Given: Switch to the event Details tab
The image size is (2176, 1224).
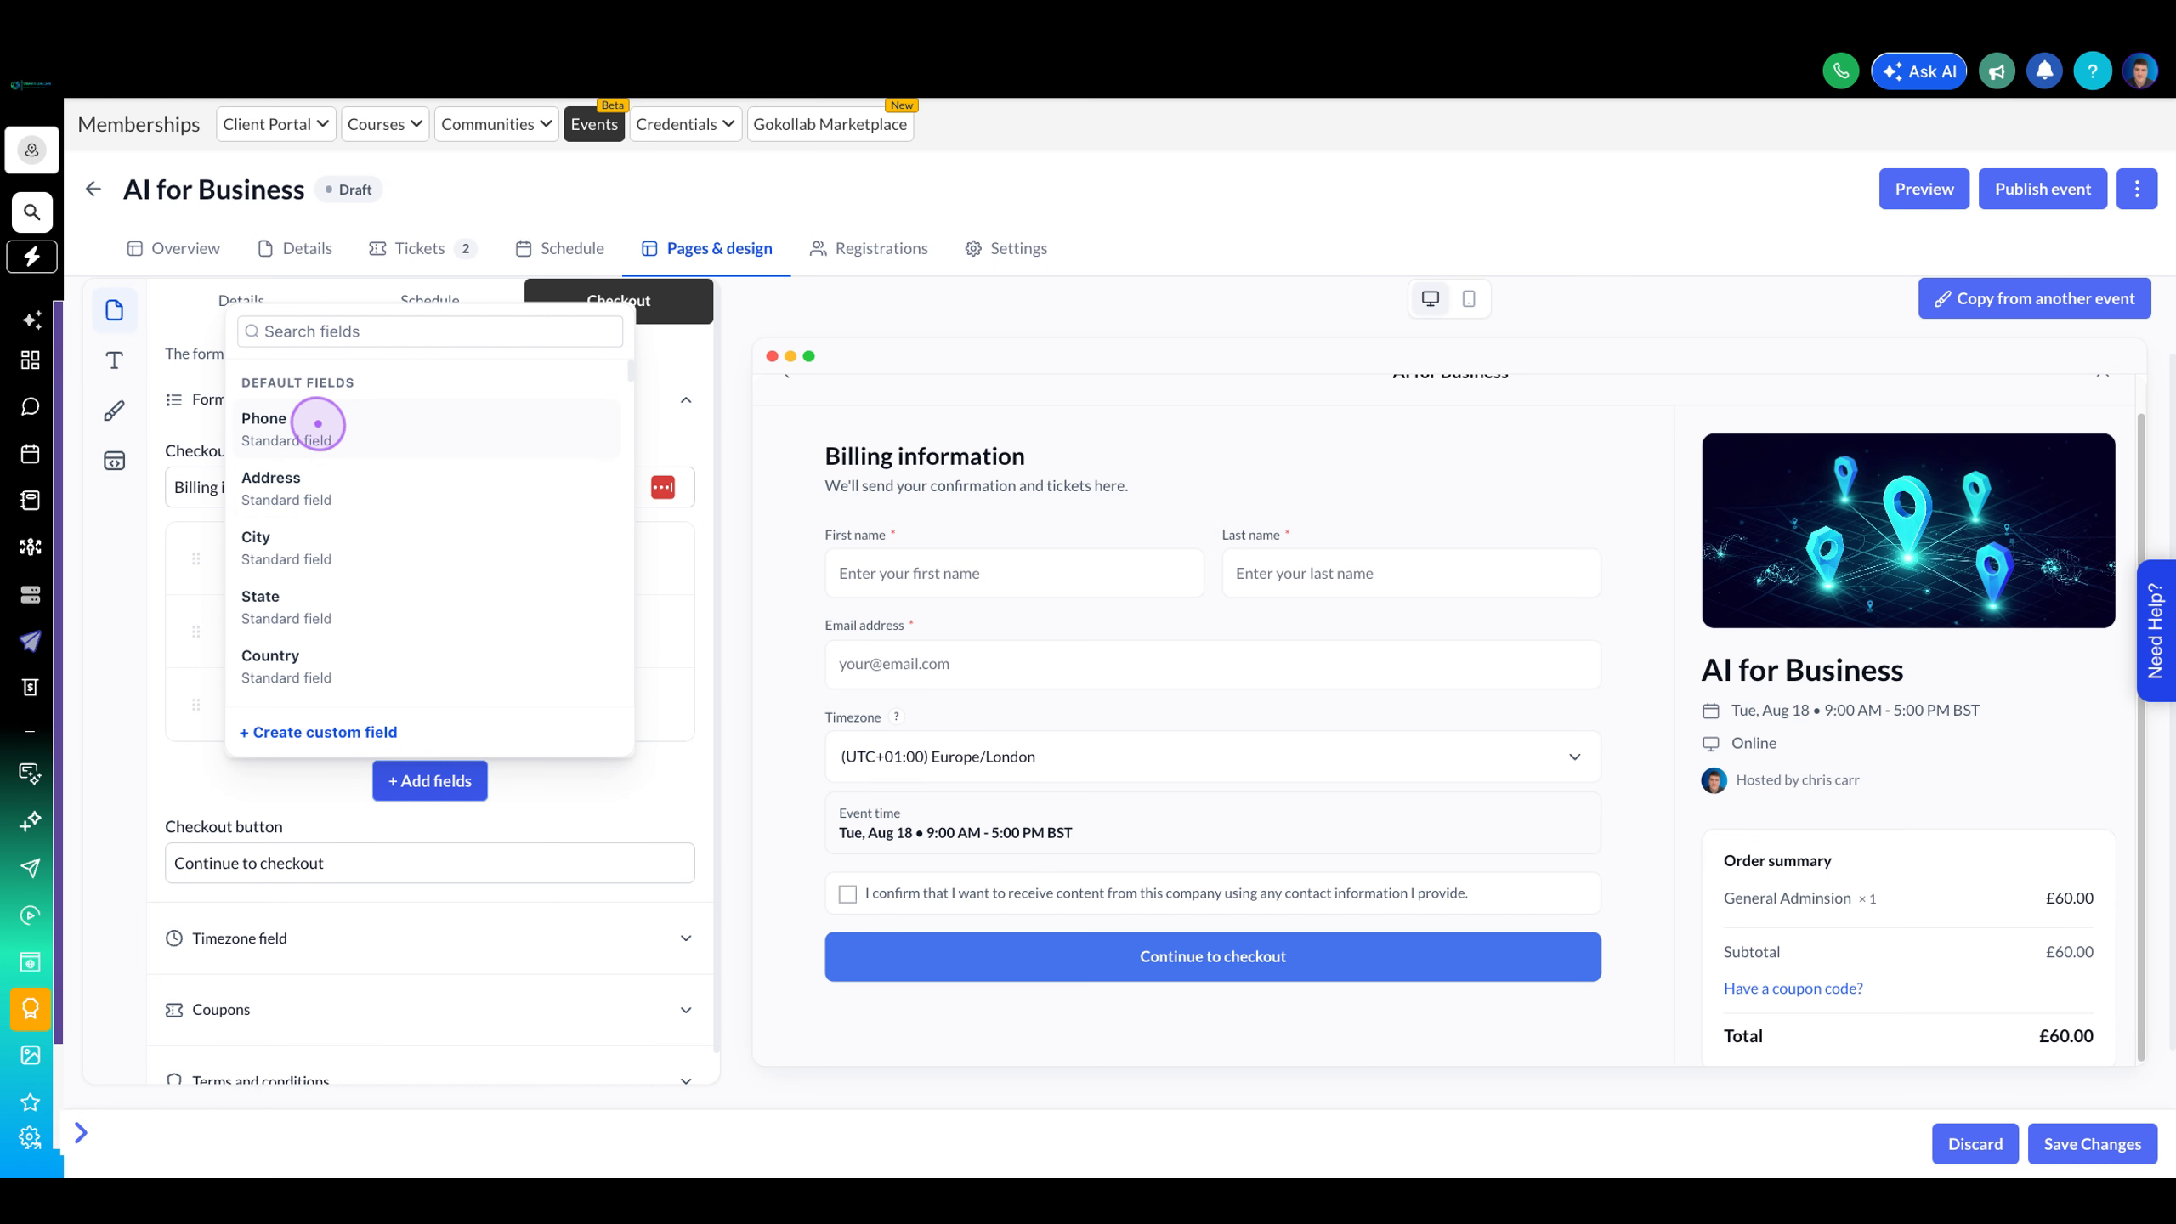Looking at the screenshot, I should point(295,249).
